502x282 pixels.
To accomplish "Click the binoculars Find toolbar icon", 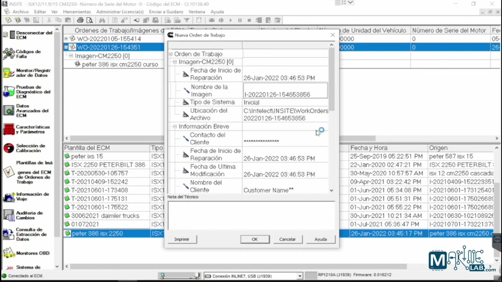I will tap(102, 20).
